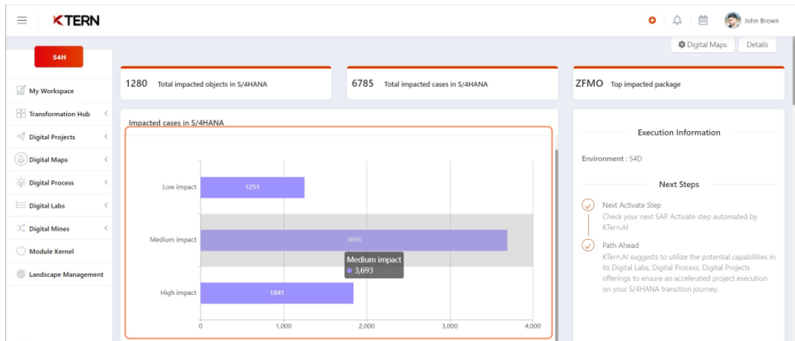Click the red plus add icon
This screenshot has height=341, width=795.
[652, 20]
